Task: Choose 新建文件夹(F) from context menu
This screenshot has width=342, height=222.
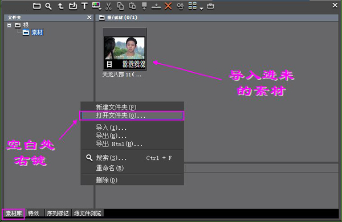Action: [132, 107]
